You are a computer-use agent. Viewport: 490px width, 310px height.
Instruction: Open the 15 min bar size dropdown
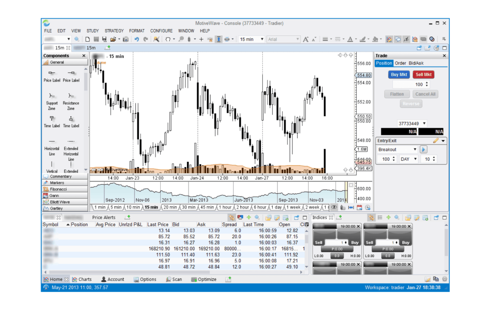click(252, 39)
